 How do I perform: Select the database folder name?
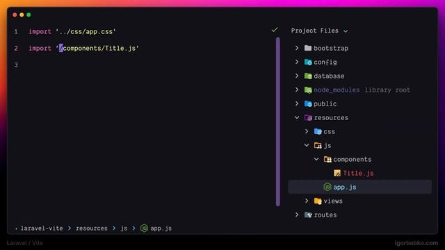click(x=329, y=76)
